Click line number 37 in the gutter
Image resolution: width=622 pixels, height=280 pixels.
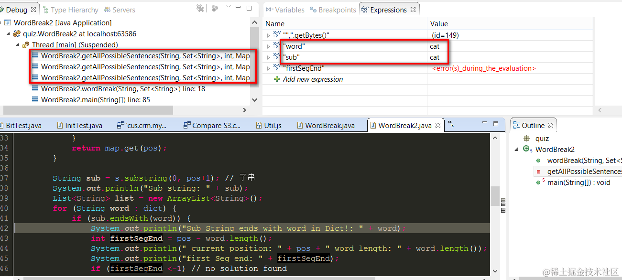[4, 178]
